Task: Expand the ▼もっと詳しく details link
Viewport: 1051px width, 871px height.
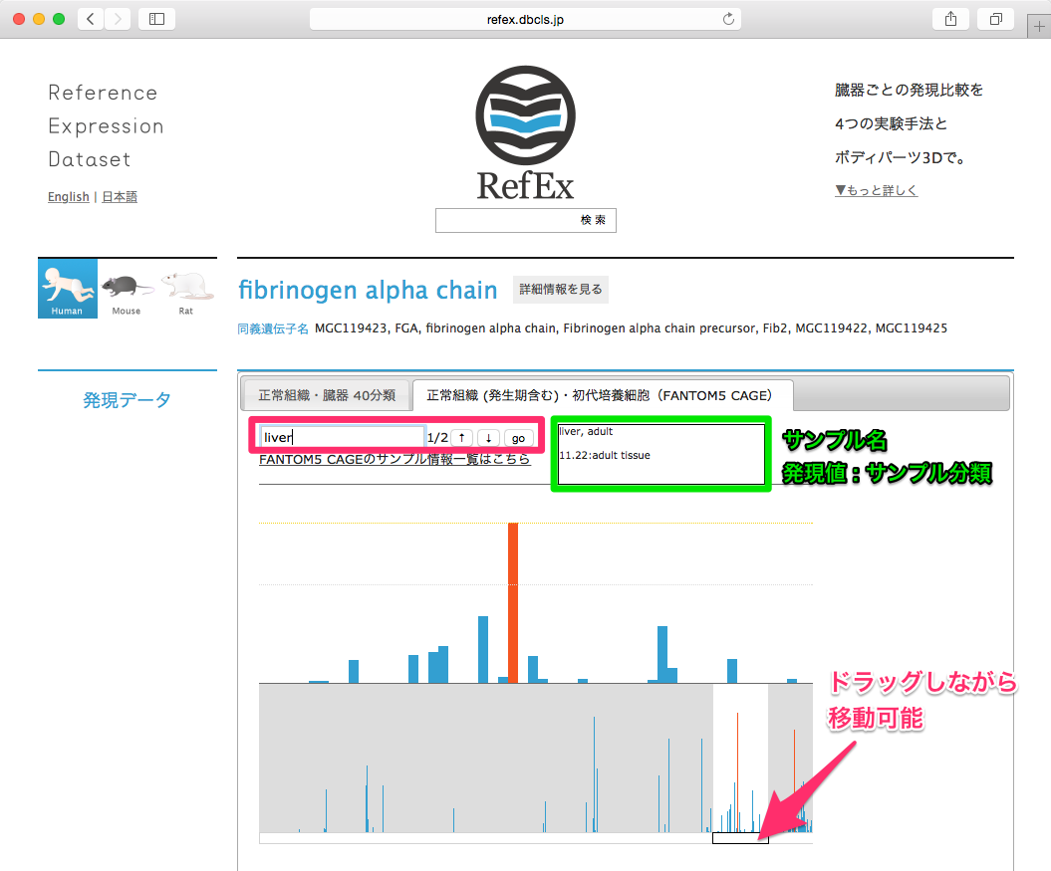Action: coord(876,190)
